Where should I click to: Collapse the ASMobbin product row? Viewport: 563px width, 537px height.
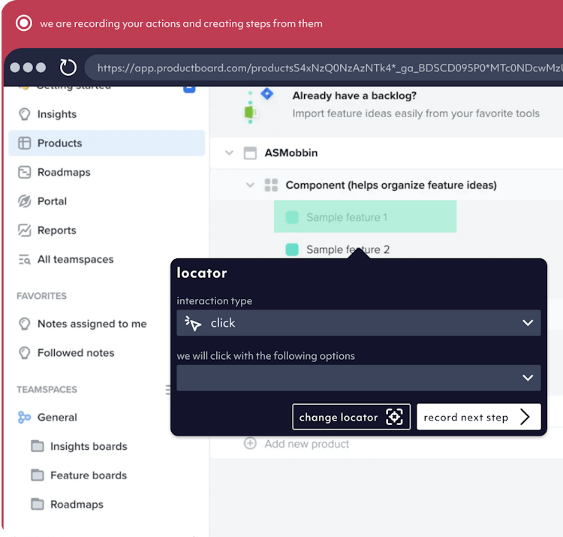(229, 153)
